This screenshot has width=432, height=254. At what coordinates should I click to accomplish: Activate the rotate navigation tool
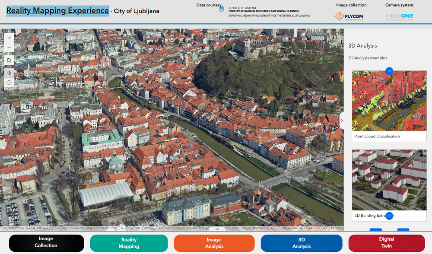(9, 83)
